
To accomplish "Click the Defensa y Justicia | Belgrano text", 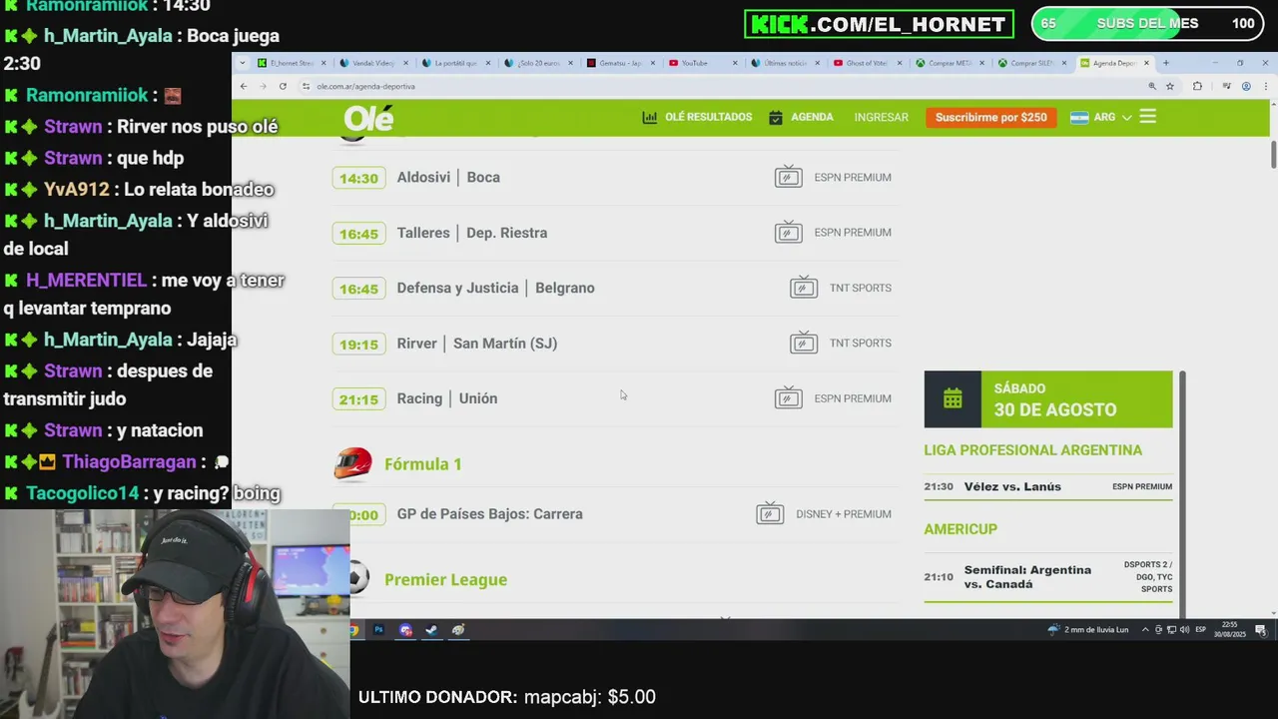I will click(x=495, y=288).
